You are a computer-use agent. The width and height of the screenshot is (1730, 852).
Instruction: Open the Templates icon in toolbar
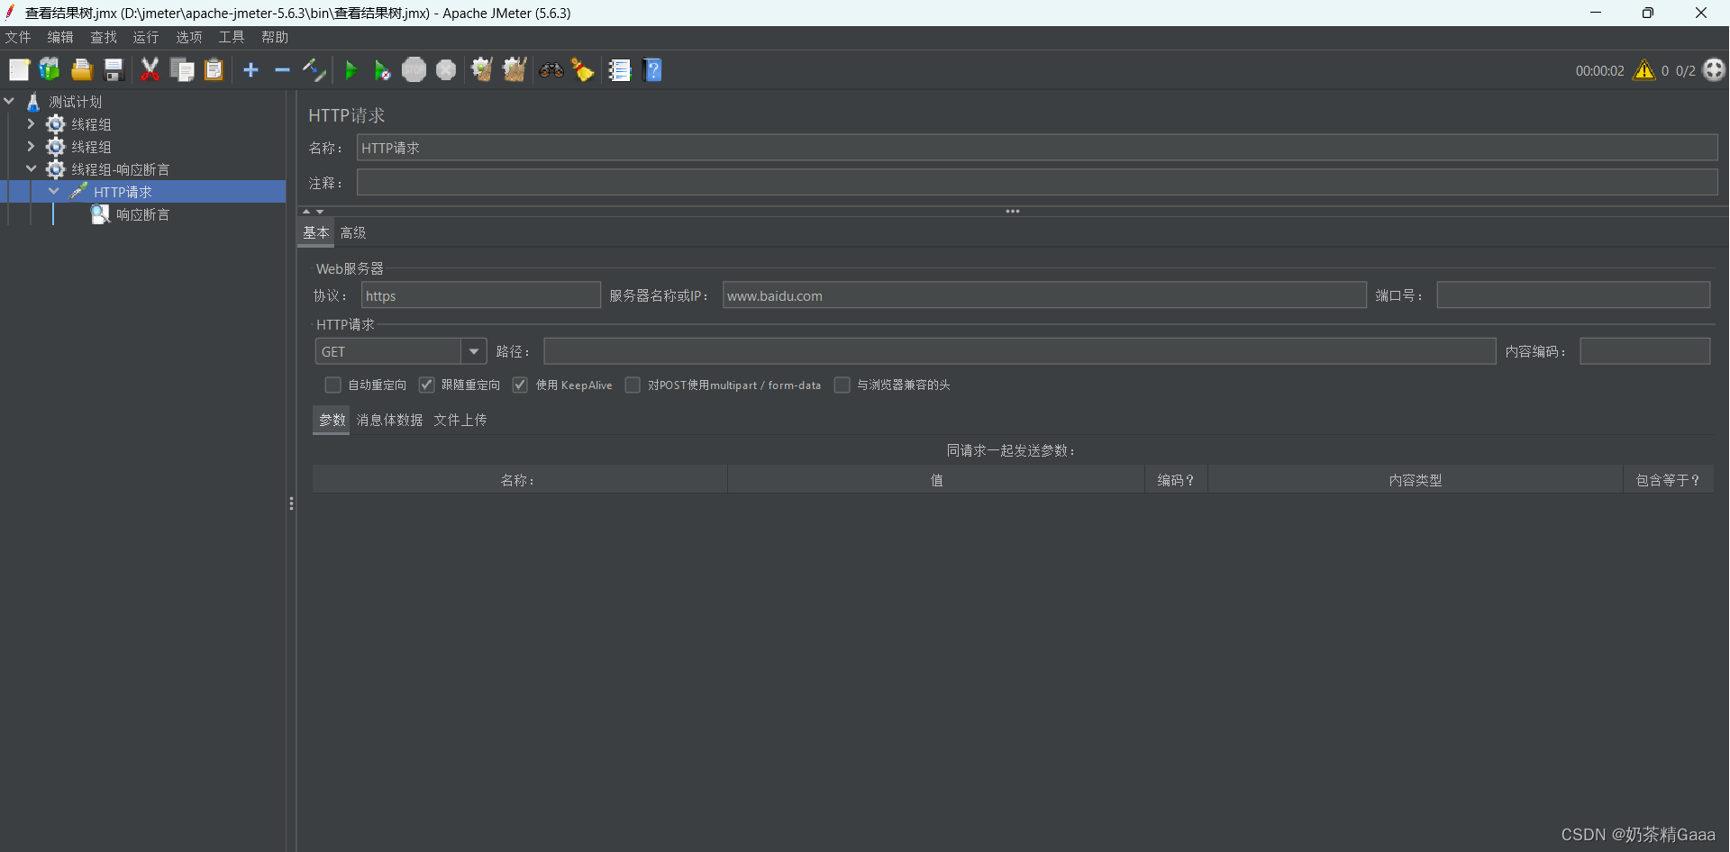pos(50,70)
